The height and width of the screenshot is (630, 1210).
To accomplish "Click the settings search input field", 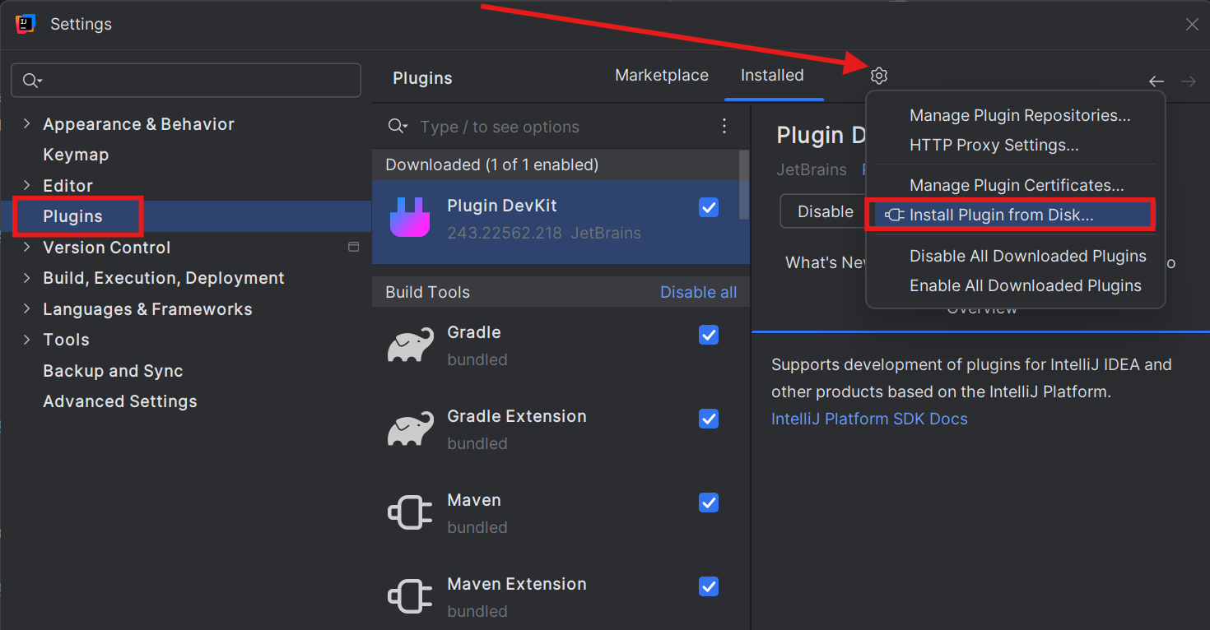I will (x=186, y=80).
